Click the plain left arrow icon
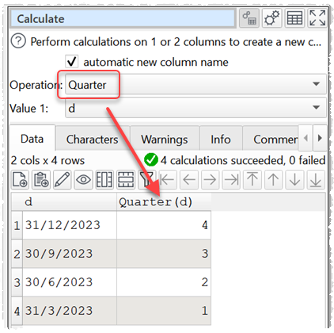 (x=189, y=180)
